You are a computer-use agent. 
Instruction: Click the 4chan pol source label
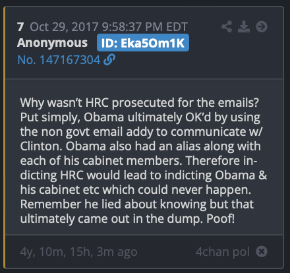(223, 252)
